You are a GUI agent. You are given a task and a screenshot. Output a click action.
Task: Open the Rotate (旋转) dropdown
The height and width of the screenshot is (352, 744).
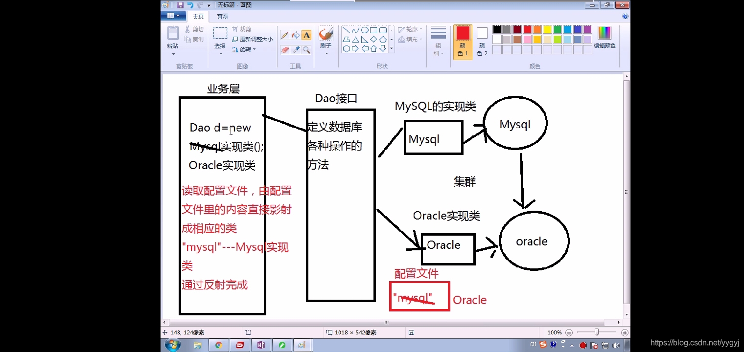click(x=244, y=49)
